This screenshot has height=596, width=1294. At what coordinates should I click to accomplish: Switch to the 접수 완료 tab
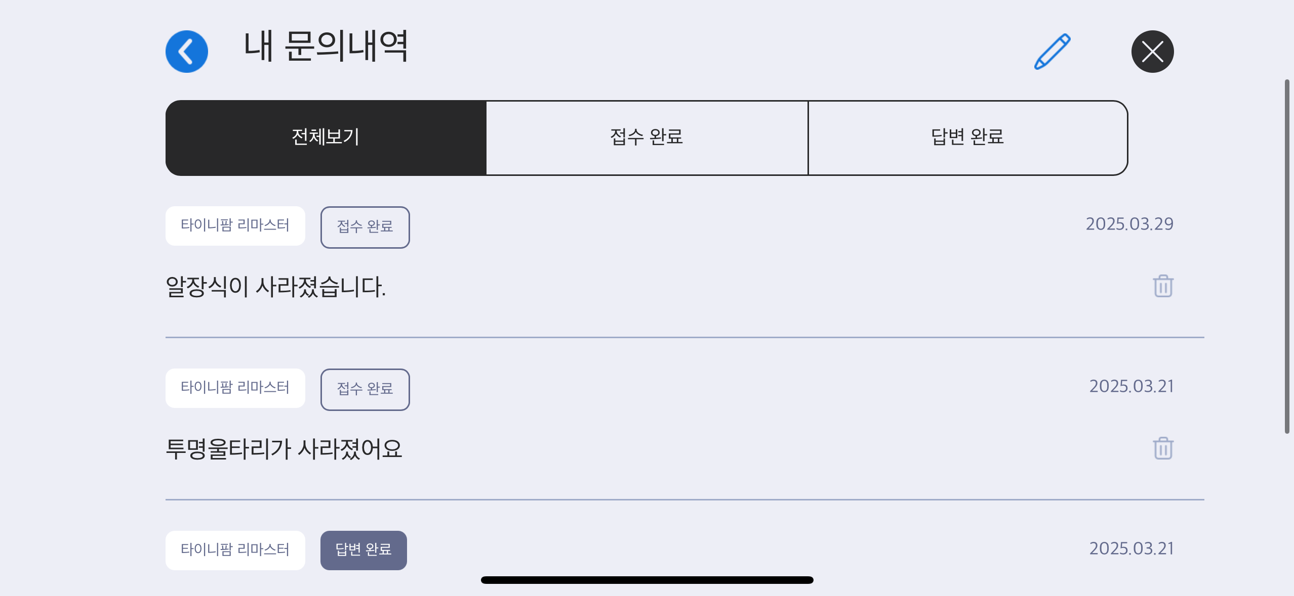(646, 137)
